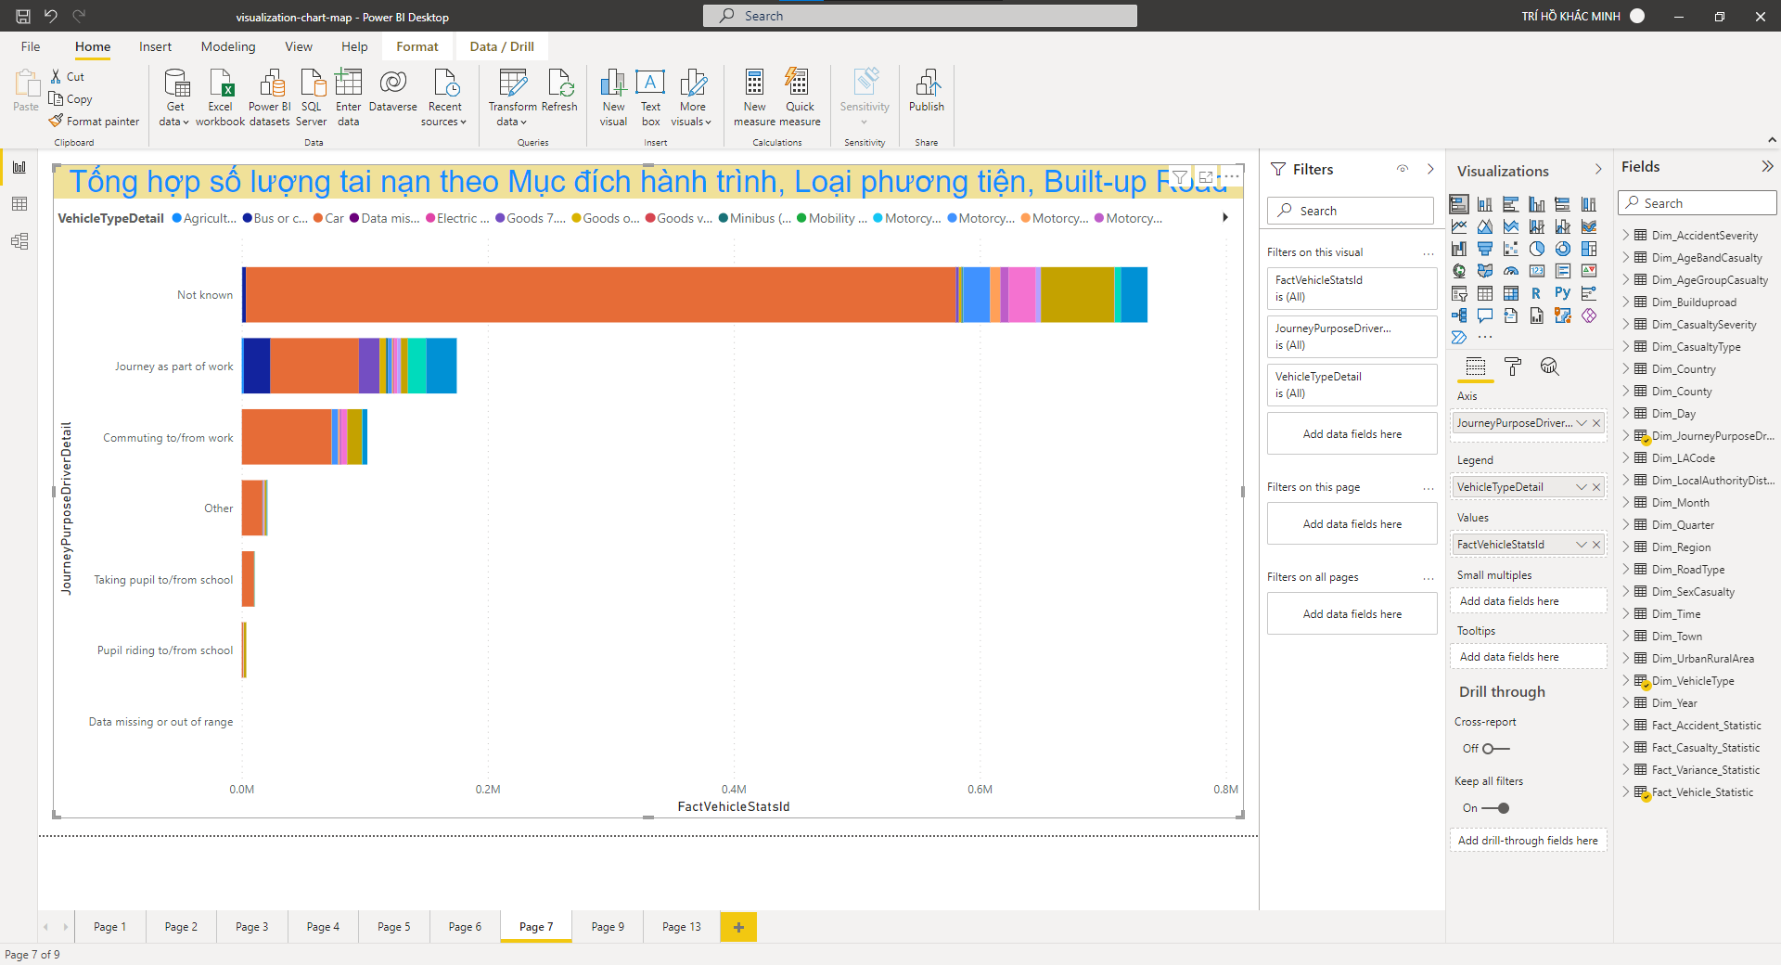Click the title bar Search box
Screen dimensions: 1781x965
click(920, 16)
